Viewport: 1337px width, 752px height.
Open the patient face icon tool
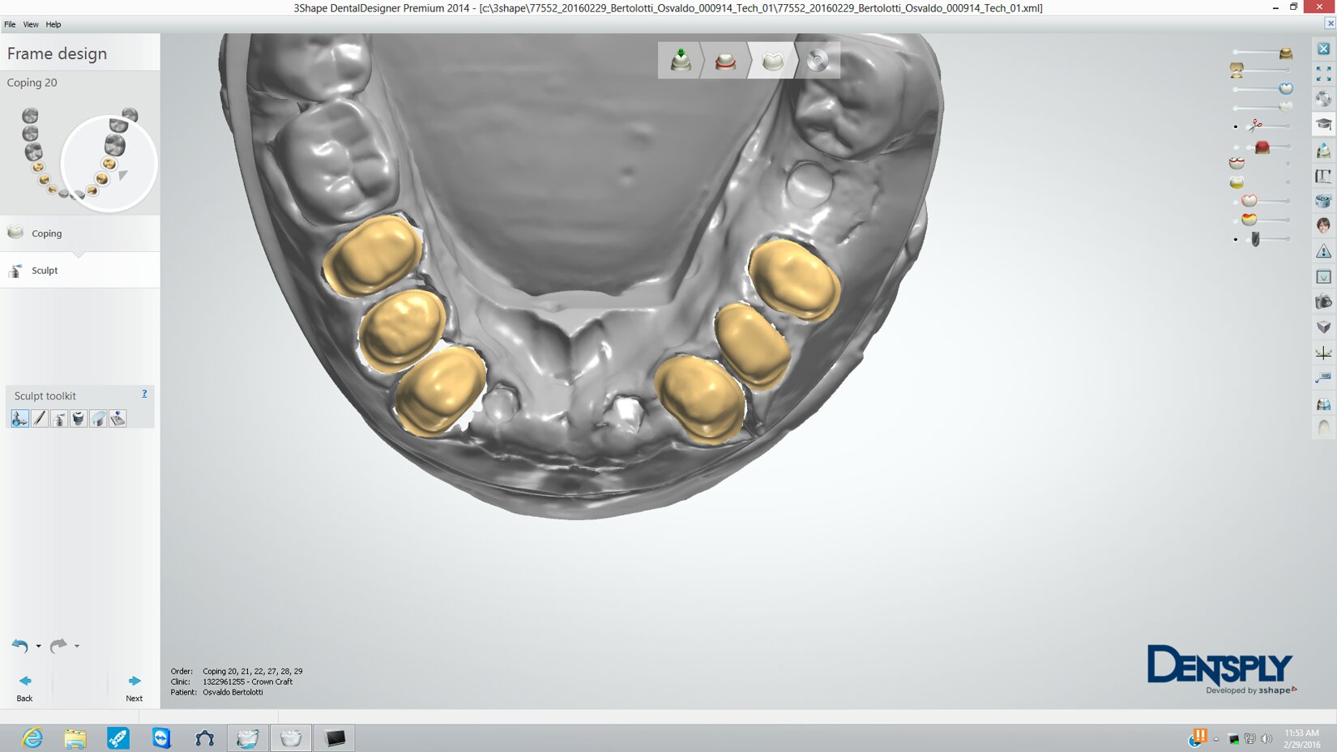pos(1323,225)
